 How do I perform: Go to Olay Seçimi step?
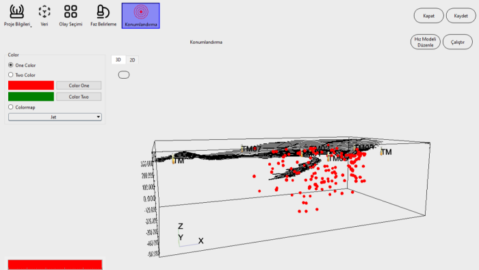coord(70,16)
